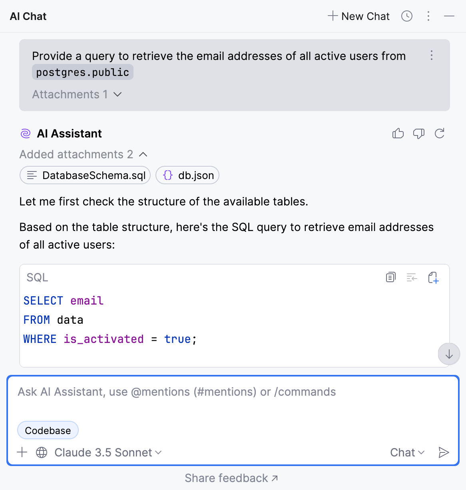Image resolution: width=466 pixels, height=490 pixels.
Task: Open the Chat mode dropdown
Action: pyautogui.click(x=407, y=452)
